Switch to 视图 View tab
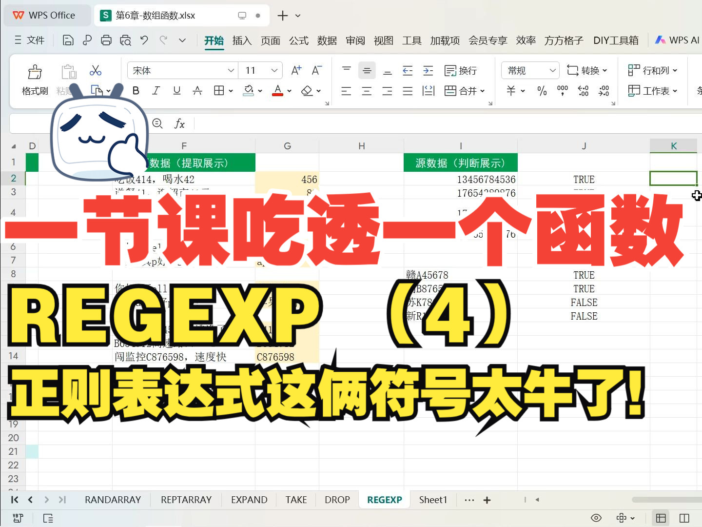702x527 pixels. pos(383,41)
